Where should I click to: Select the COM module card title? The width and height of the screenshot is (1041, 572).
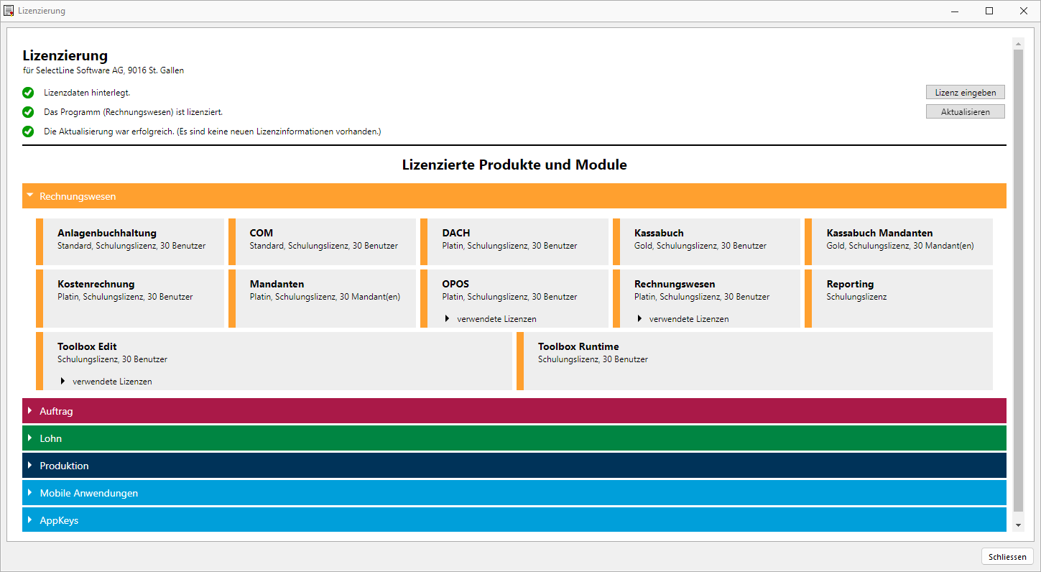(262, 233)
